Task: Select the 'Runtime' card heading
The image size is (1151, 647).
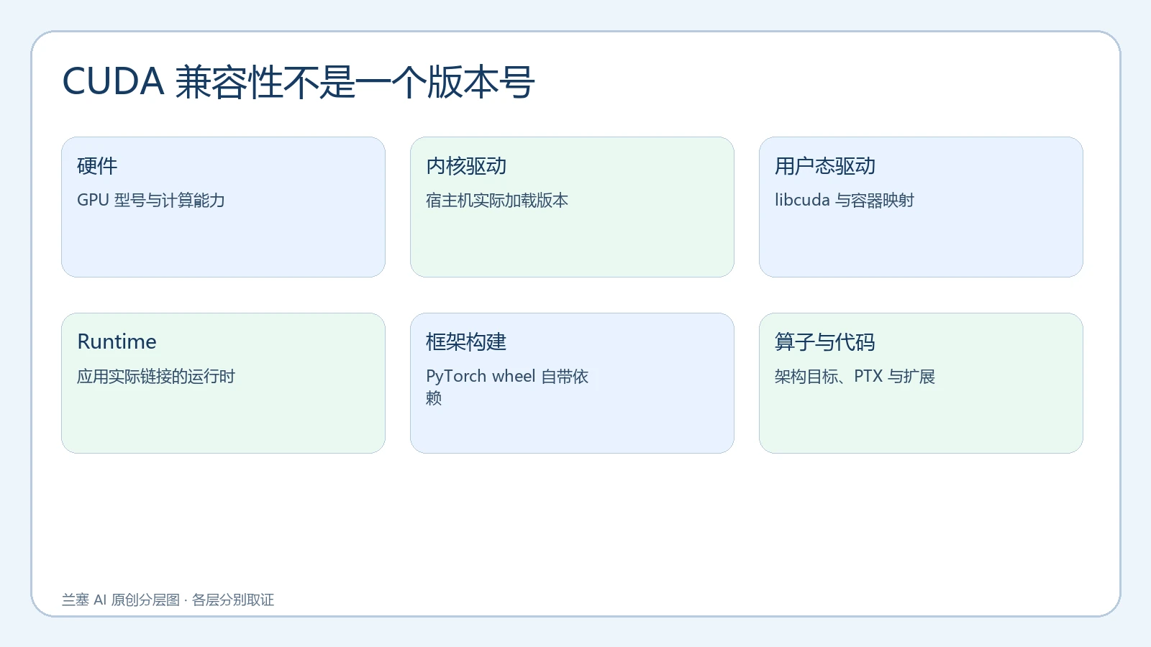Action: tap(117, 341)
